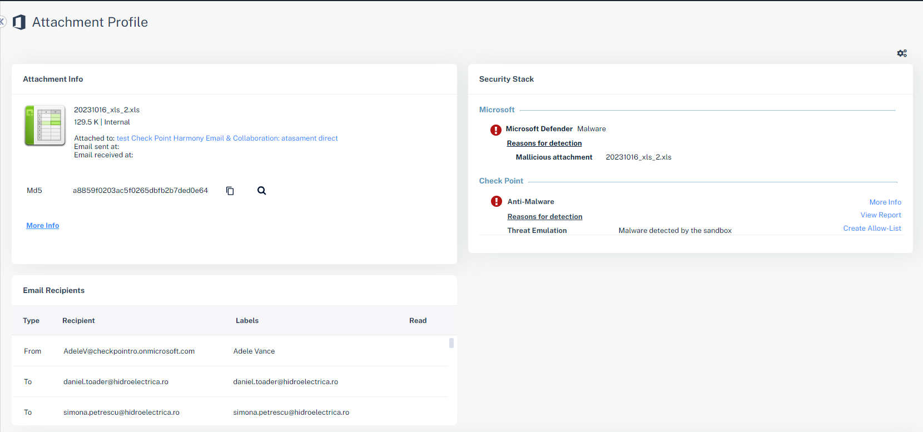This screenshot has width=923, height=432.
Task: Search the Md5 hash with magnifier icon
Action: [x=261, y=191]
